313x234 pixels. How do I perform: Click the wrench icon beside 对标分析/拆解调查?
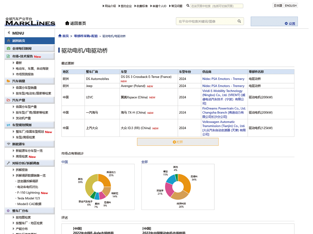tap(9, 163)
